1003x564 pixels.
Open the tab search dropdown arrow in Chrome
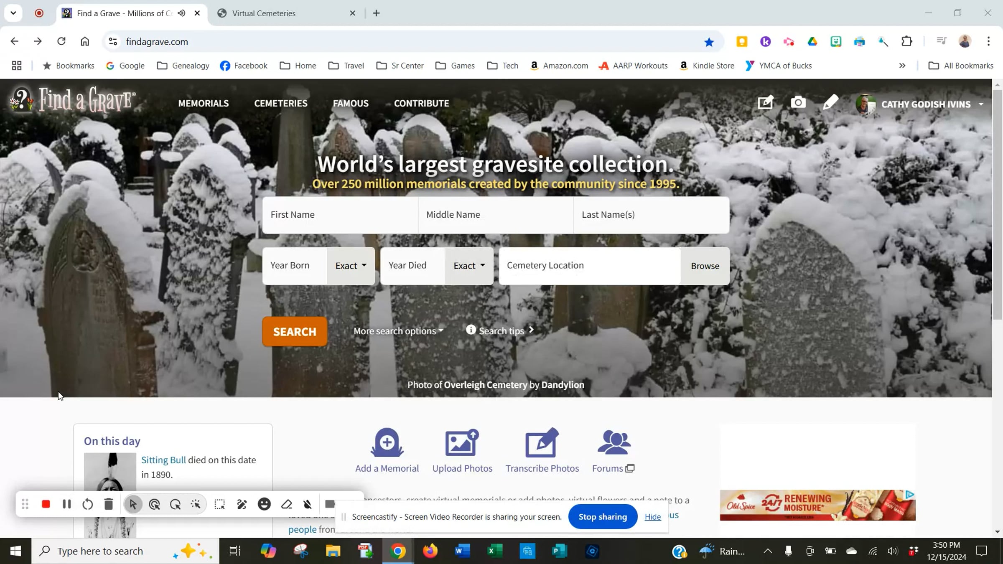pos(13,13)
